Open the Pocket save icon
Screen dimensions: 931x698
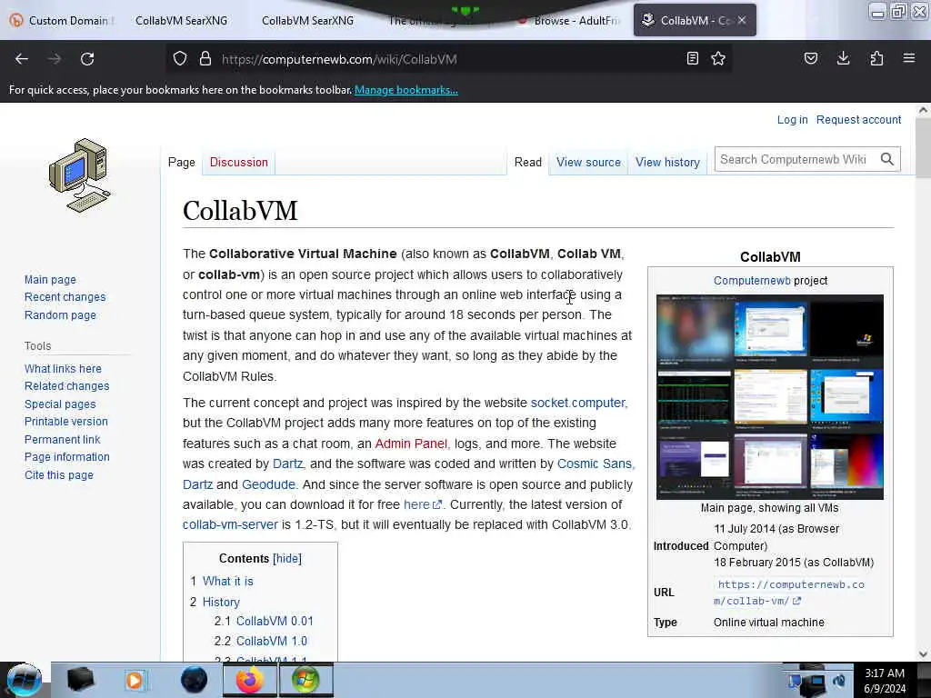[810, 58]
